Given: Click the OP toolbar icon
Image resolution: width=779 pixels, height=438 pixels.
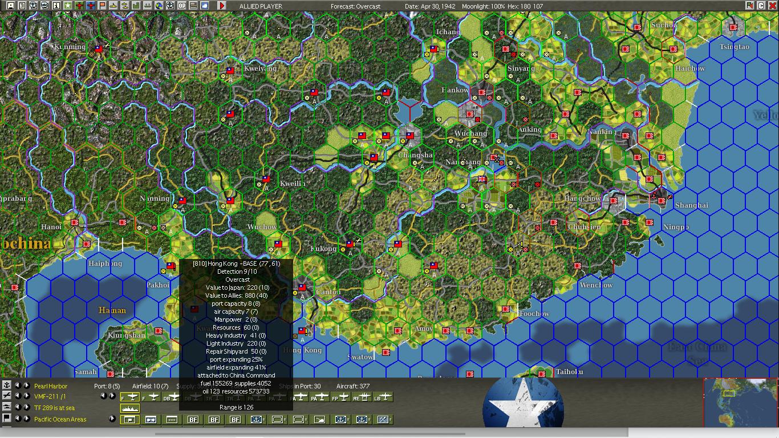Looking at the screenshot, I should 182,5.
